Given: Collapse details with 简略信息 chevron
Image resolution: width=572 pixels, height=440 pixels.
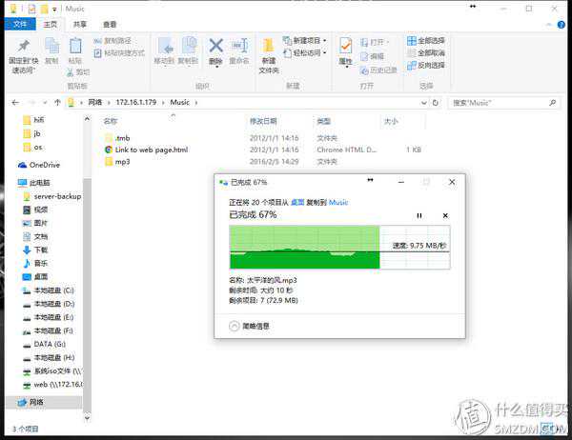Looking at the screenshot, I should tap(235, 326).
